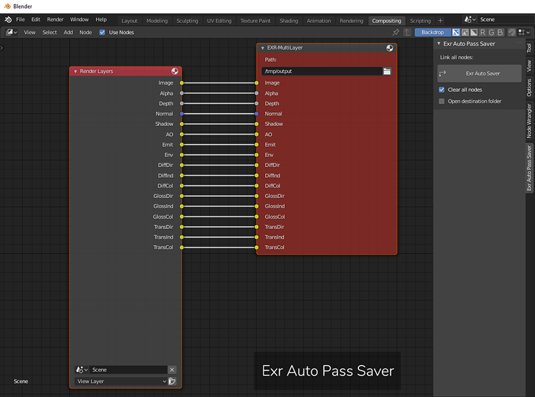Click the Shadow output socket on Render Layers
This screenshot has height=397, width=535.
[182, 124]
